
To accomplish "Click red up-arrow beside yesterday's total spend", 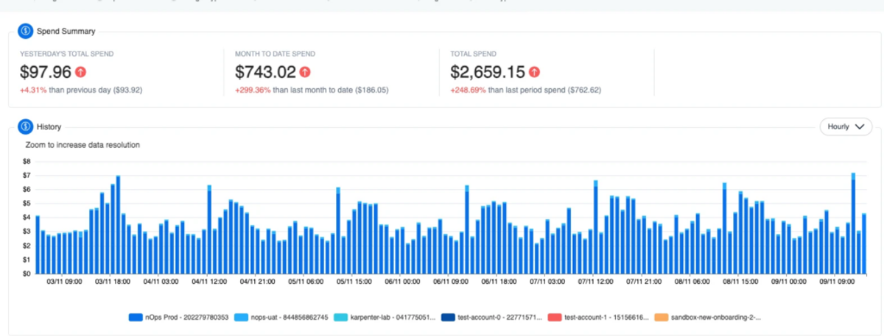I will click(80, 72).
